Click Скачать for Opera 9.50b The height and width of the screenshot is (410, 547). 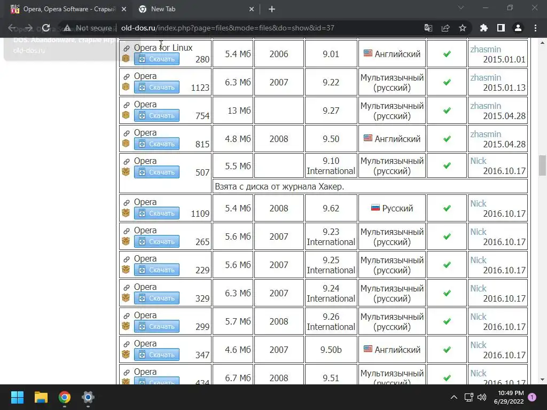(157, 354)
